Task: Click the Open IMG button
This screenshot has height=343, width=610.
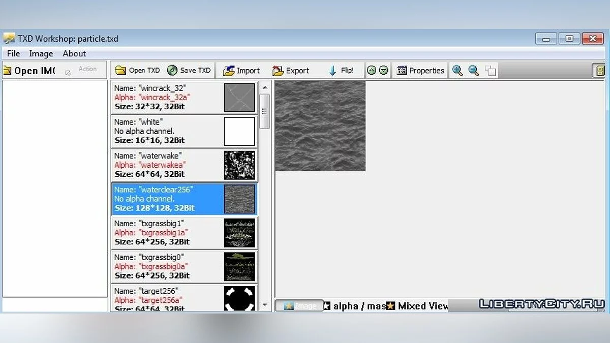Action: (29, 71)
